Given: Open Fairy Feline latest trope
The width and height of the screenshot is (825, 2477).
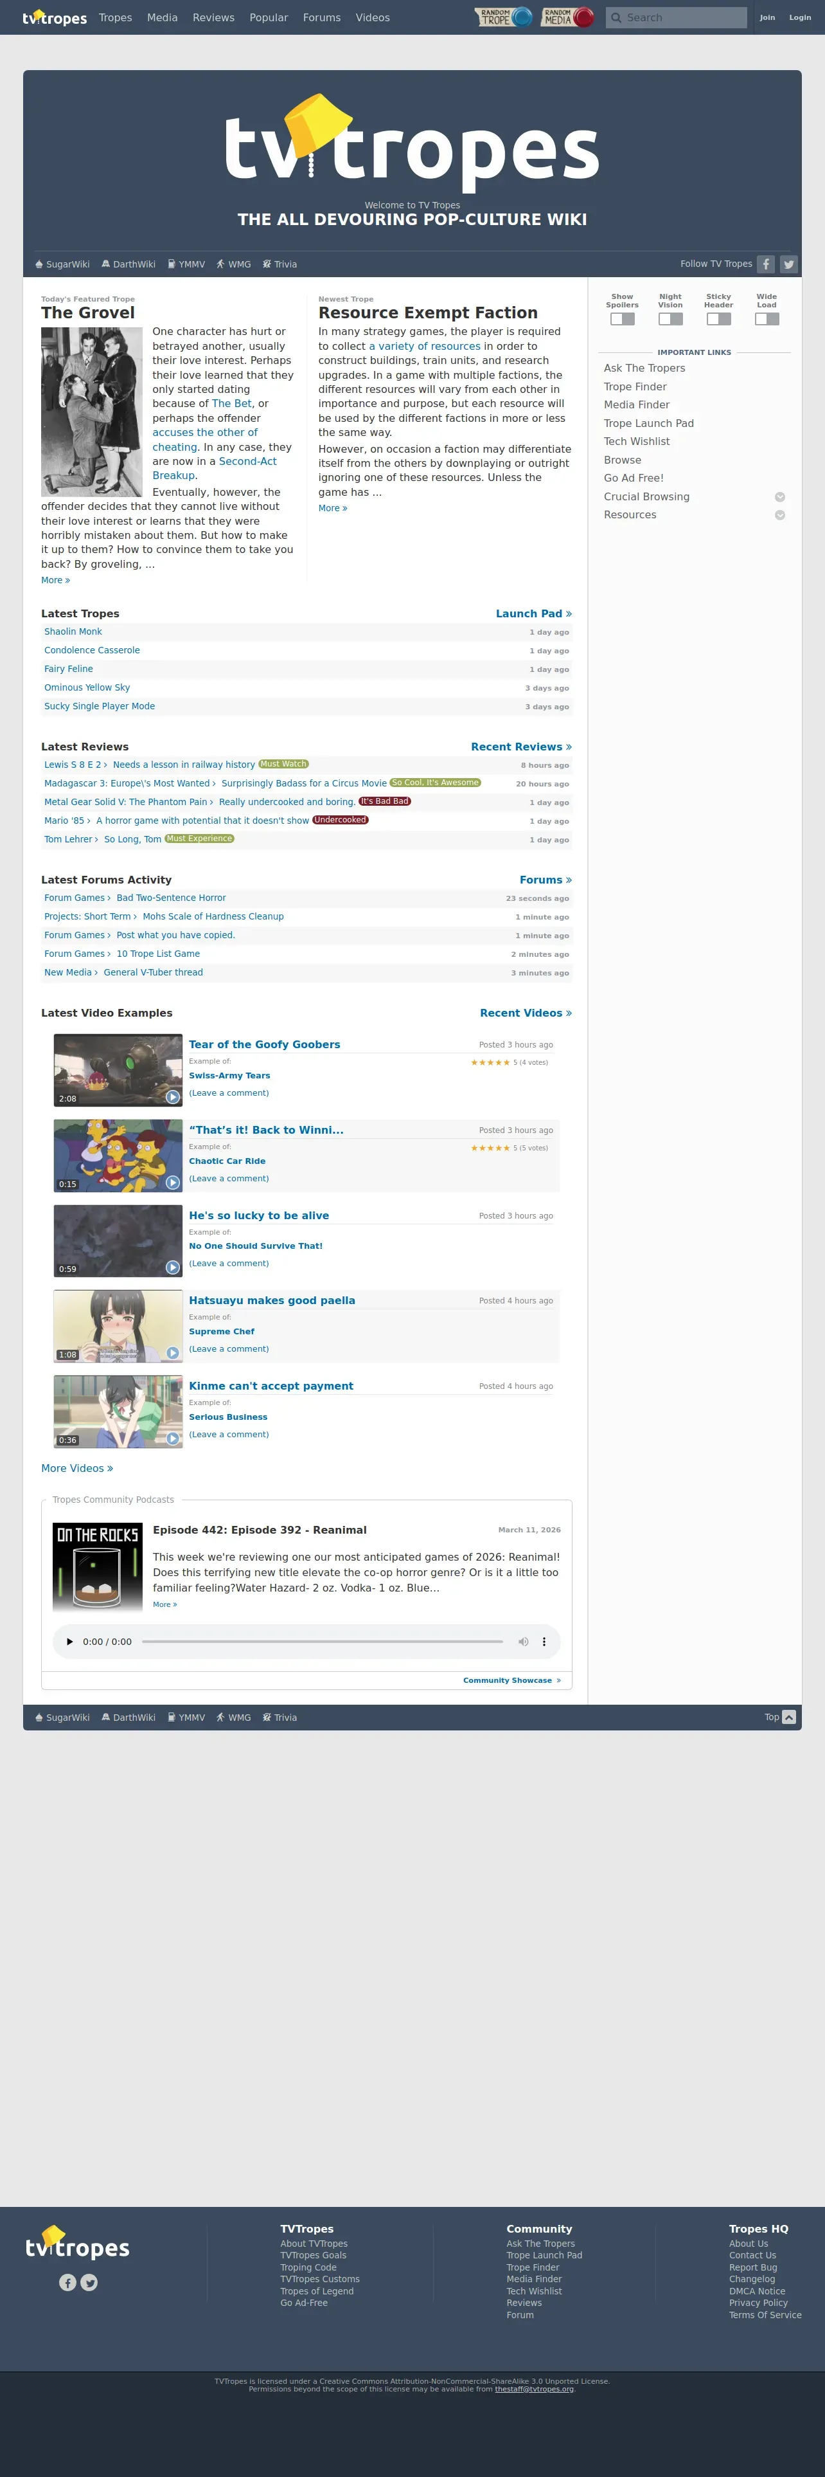Looking at the screenshot, I should (68, 669).
